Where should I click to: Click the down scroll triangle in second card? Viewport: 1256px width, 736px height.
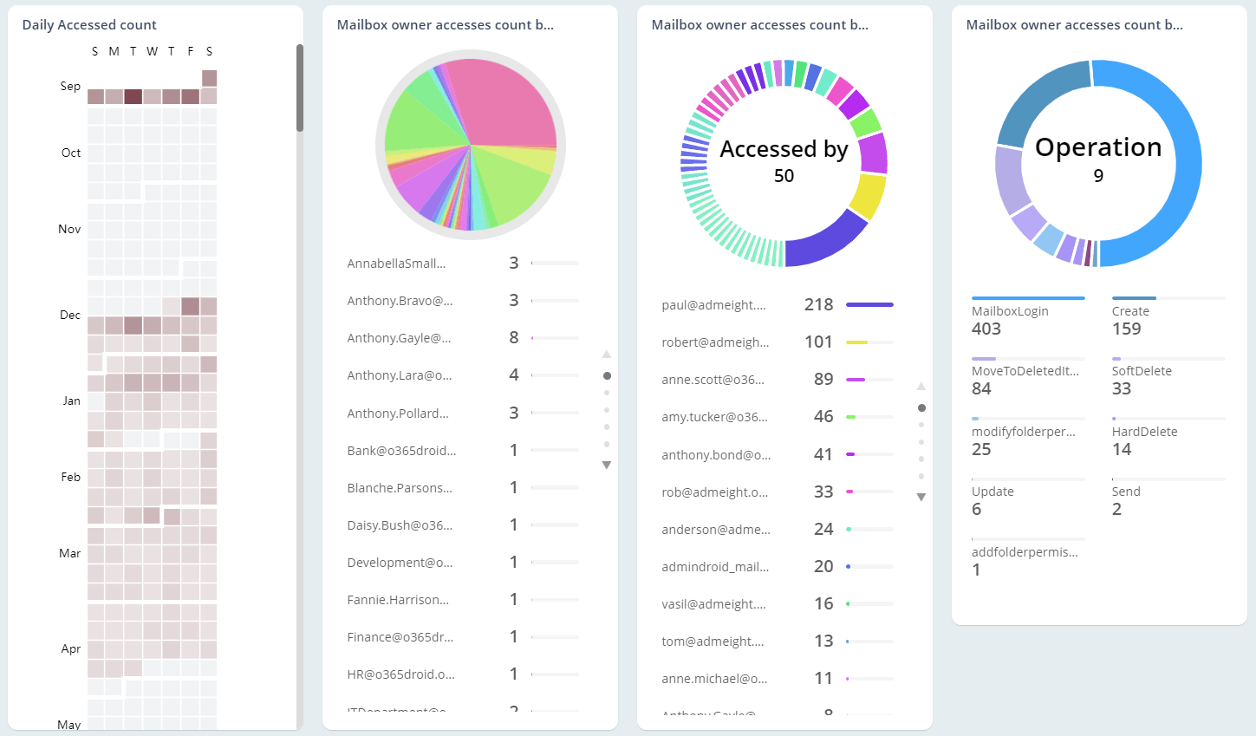point(607,465)
